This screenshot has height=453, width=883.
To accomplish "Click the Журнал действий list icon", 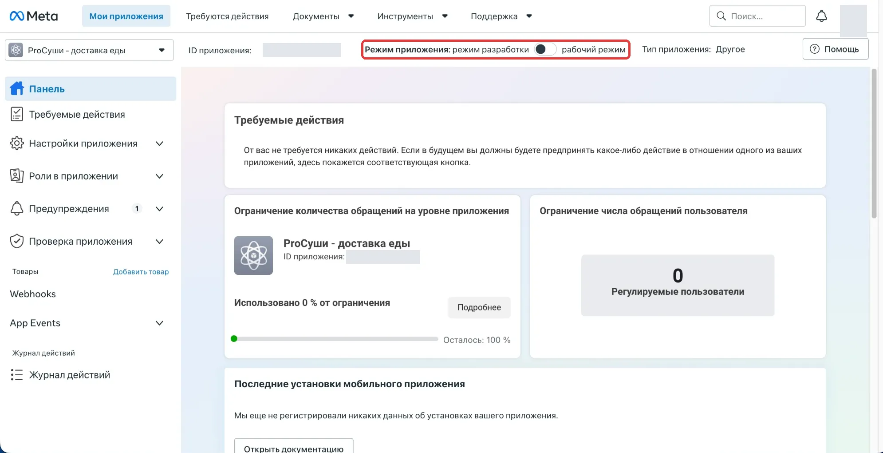I will 17,375.
